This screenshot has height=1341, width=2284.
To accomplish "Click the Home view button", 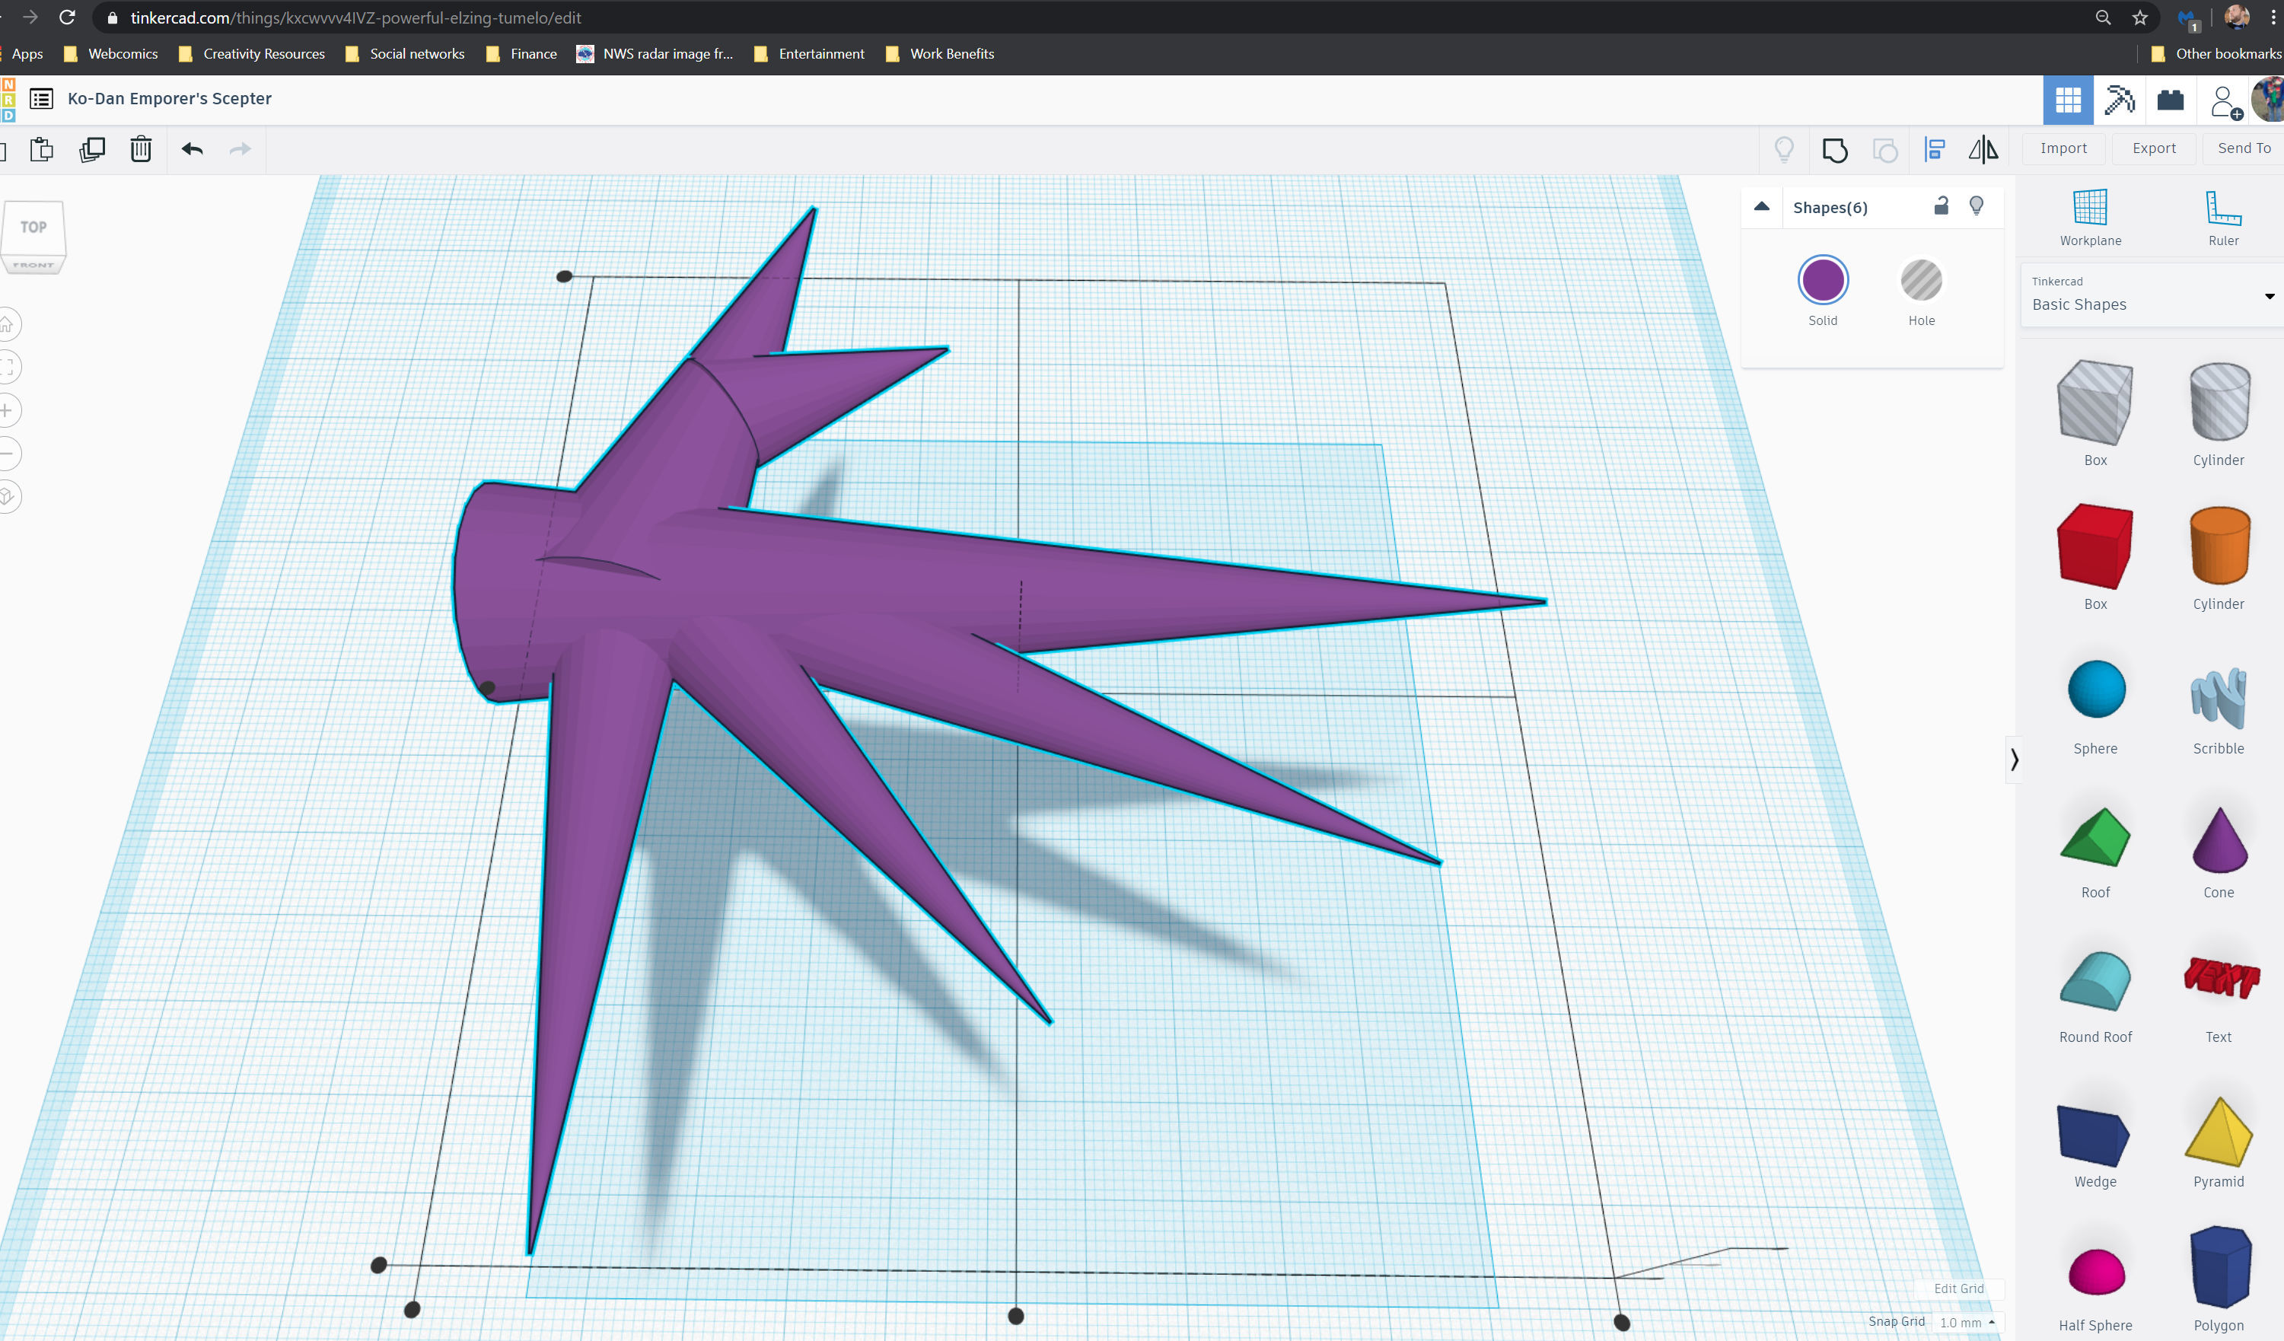I will [x=8, y=324].
